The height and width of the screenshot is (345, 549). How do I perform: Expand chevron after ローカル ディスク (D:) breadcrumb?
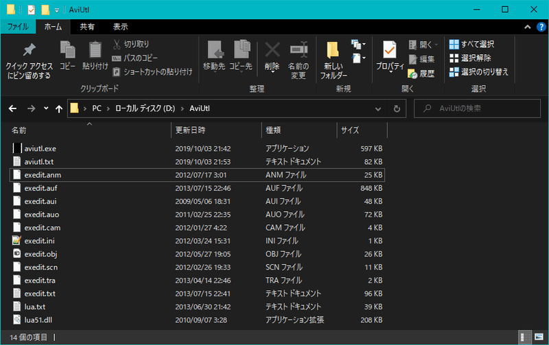(x=183, y=109)
